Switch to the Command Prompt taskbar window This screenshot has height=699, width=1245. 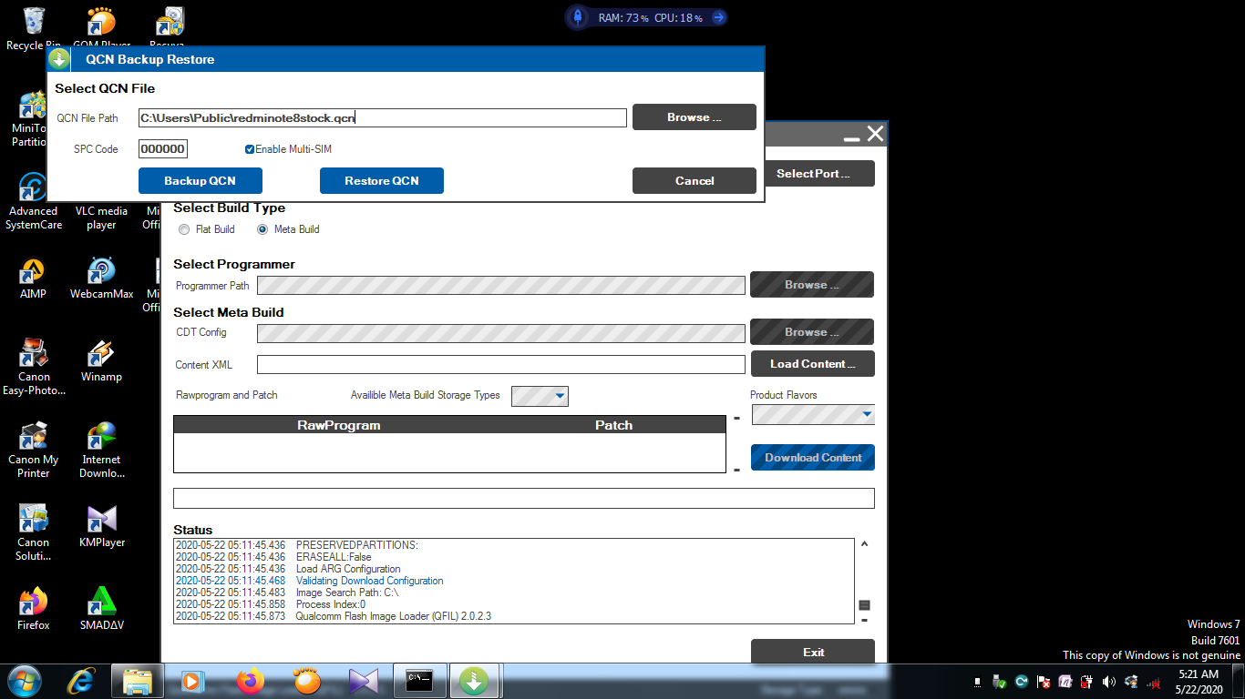[x=419, y=681]
